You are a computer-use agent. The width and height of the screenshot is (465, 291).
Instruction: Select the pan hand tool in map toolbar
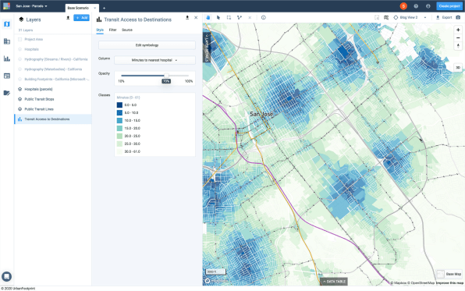click(208, 17)
